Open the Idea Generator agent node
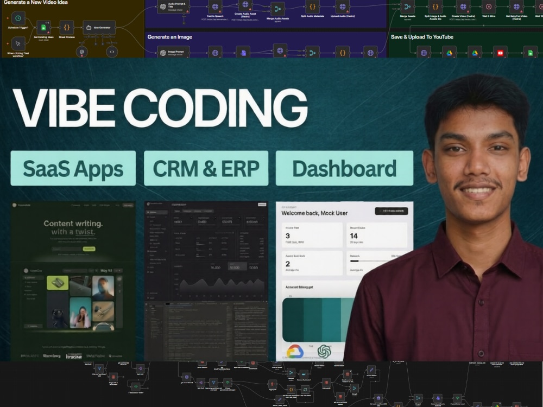The width and height of the screenshot is (543, 407). [x=99, y=27]
